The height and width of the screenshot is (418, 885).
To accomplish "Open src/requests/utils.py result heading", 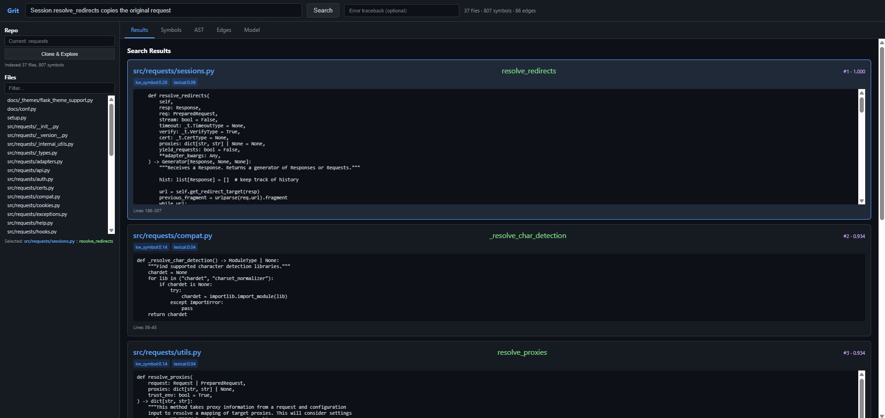I will coord(167,352).
